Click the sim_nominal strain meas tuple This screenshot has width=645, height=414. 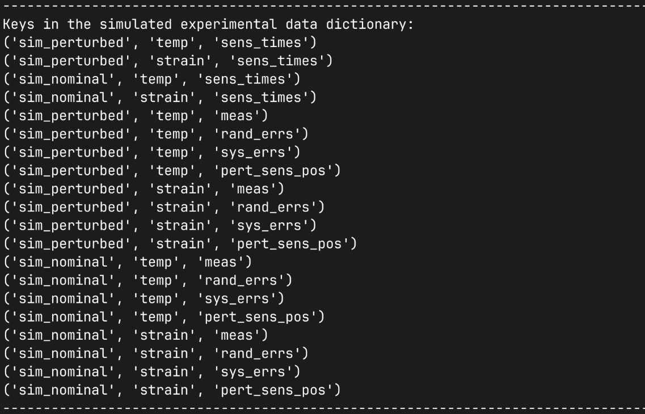[136, 335]
